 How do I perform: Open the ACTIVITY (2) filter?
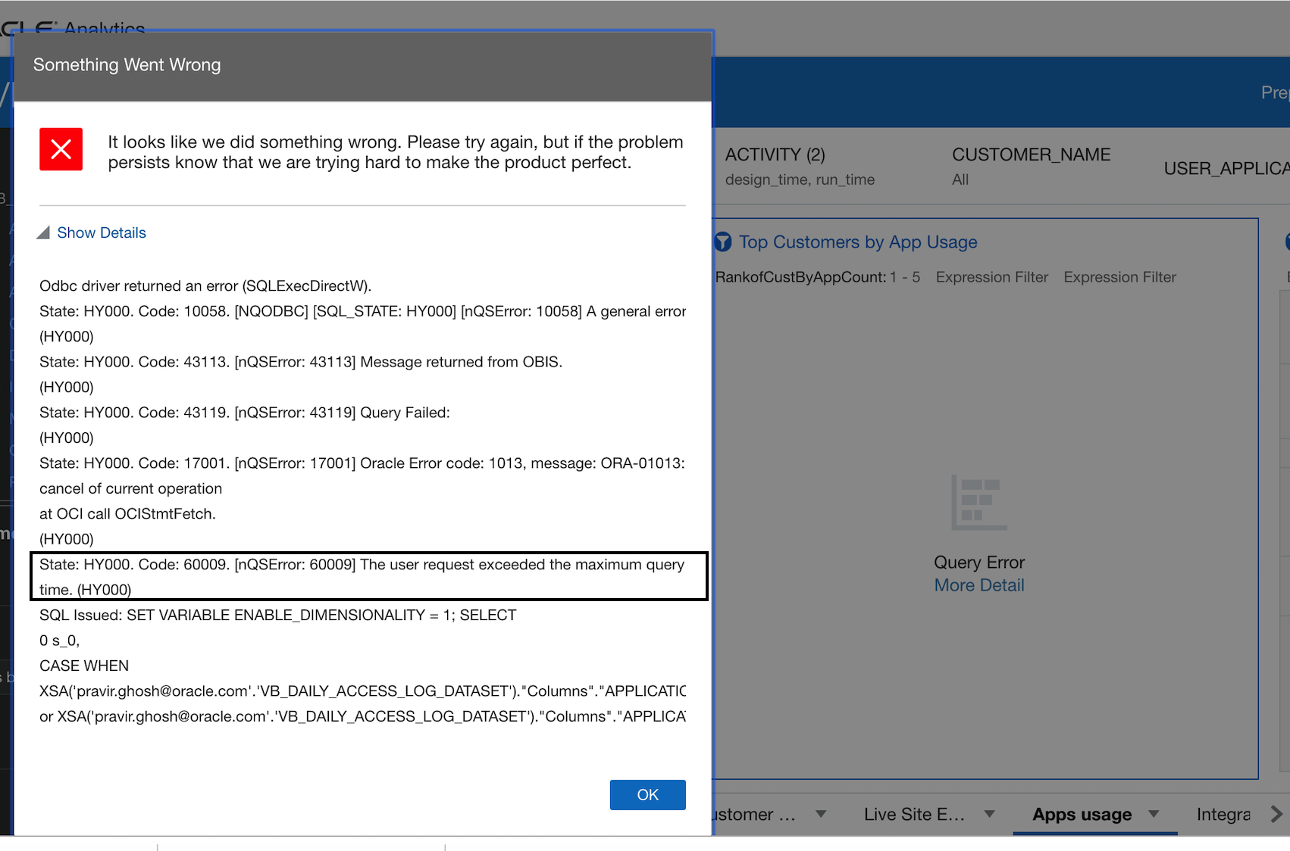(x=800, y=167)
